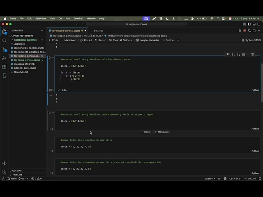Open the output actions ellipsis beside output 2
Screen dimensions: 263x197
click(x=51, y=95)
